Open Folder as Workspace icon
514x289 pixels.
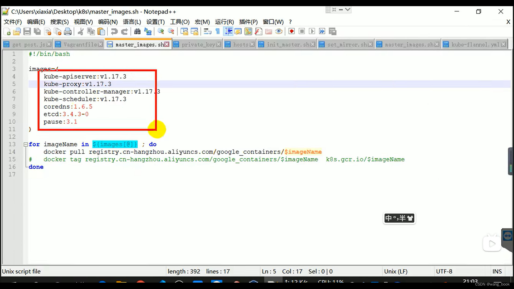click(x=269, y=32)
